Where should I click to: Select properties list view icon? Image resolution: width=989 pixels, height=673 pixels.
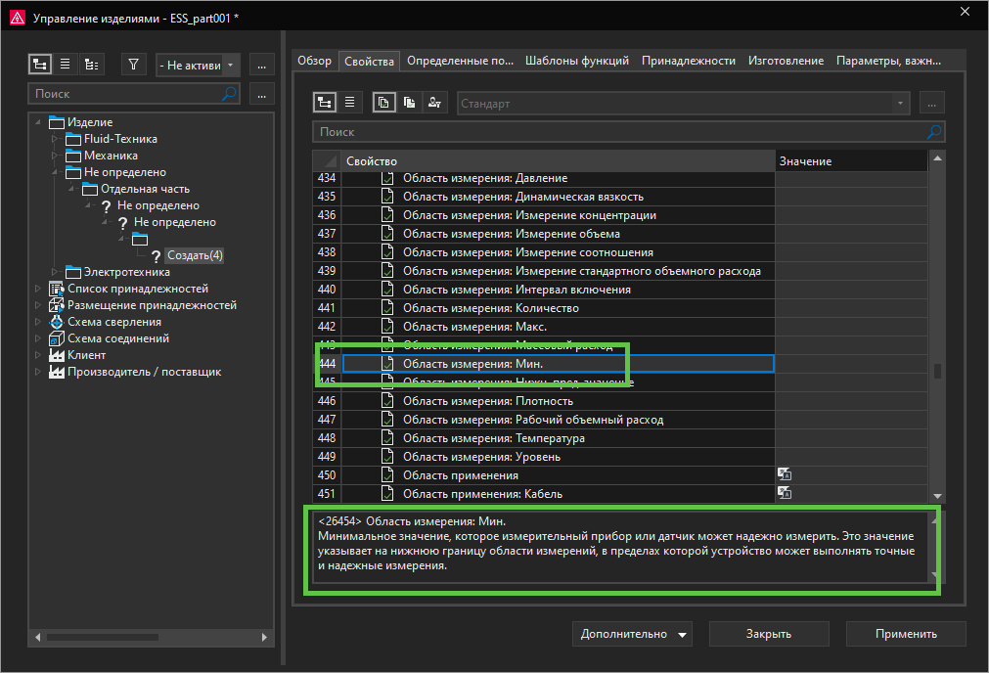350,102
